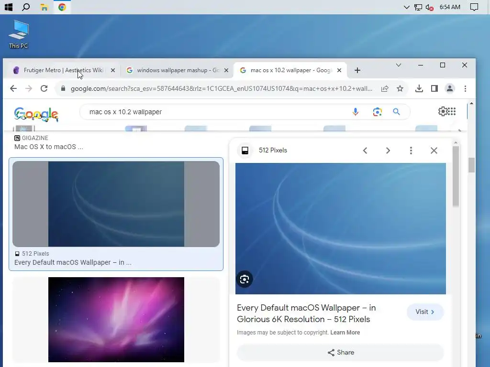Show hidden system tray icons
Screen dimensions: 490x367
coord(406,7)
